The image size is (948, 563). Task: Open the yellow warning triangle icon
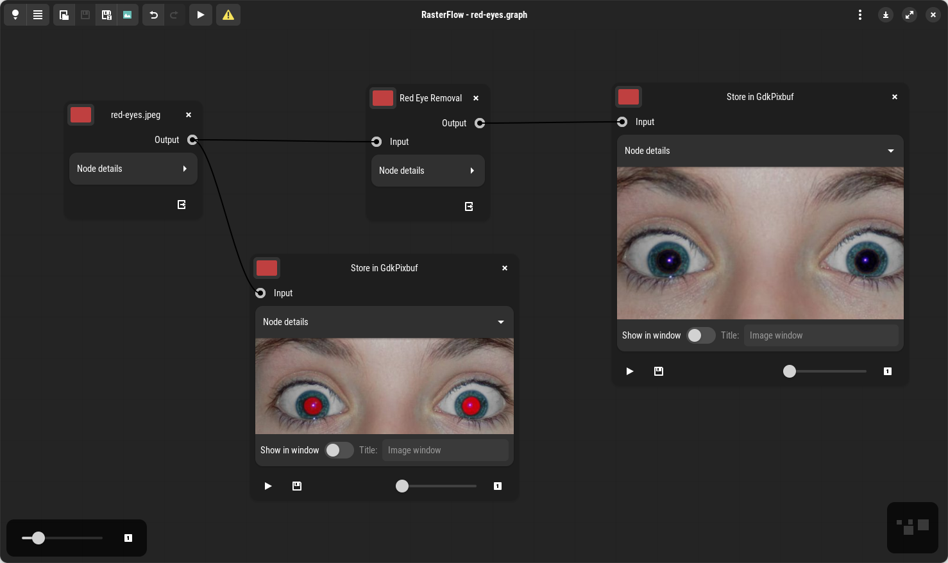pos(228,15)
